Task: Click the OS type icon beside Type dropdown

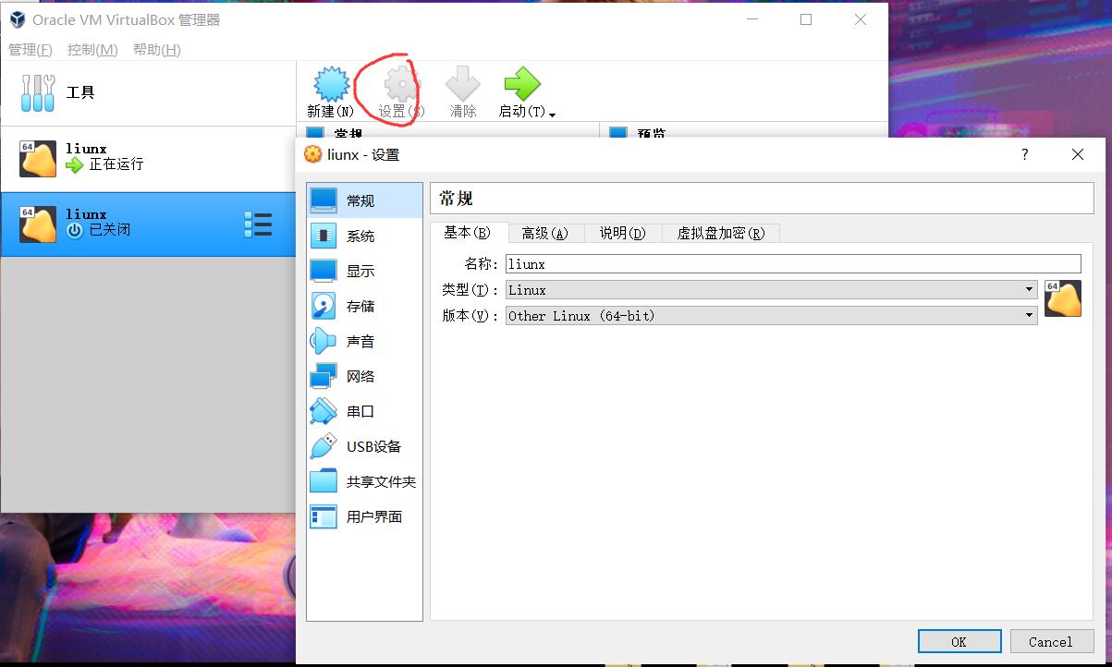Action: coord(1063,298)
